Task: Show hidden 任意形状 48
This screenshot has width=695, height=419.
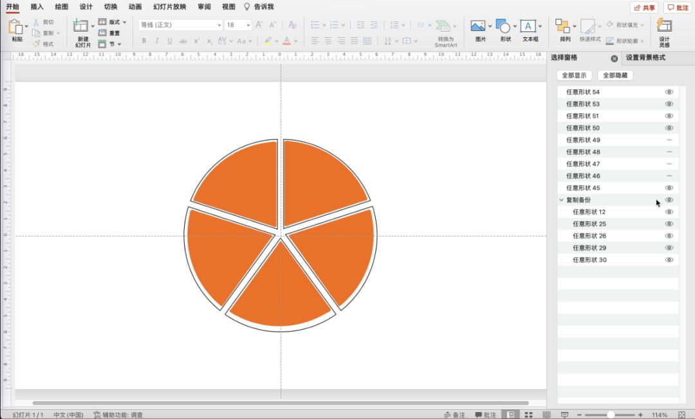Action: point(669,152)
